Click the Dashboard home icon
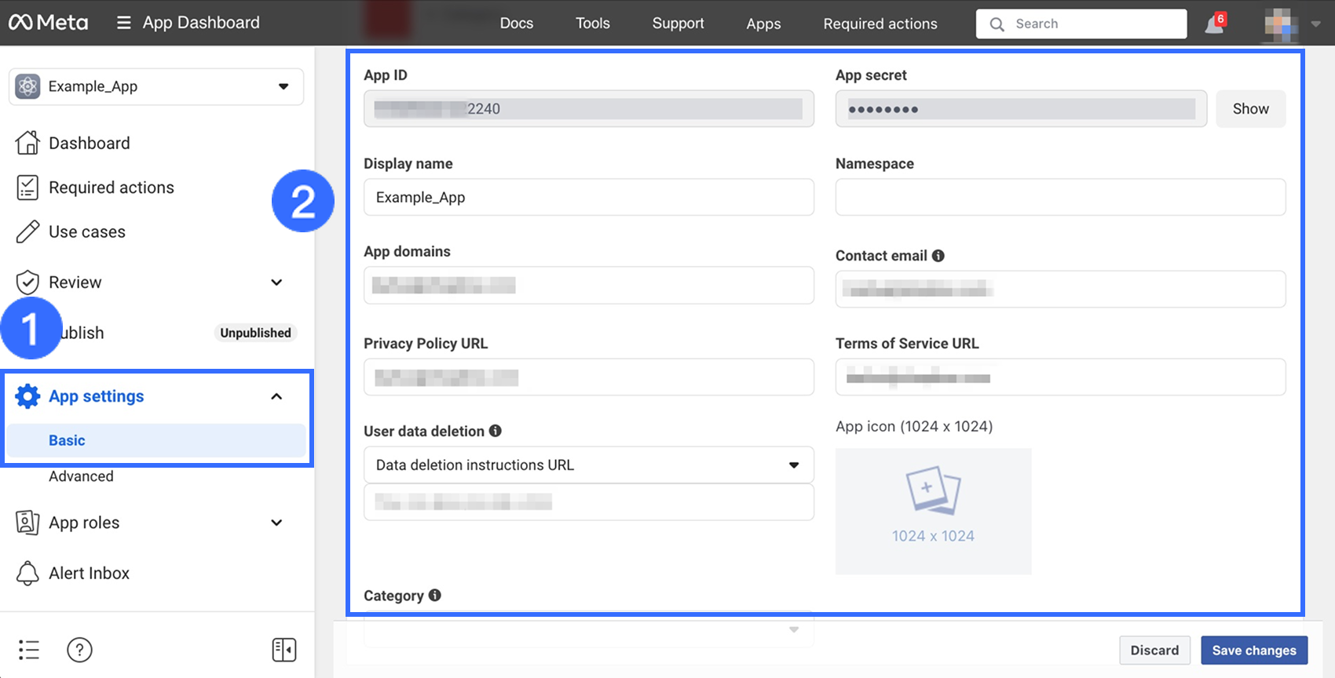The image size is (1335, 678). coord(27,143)
